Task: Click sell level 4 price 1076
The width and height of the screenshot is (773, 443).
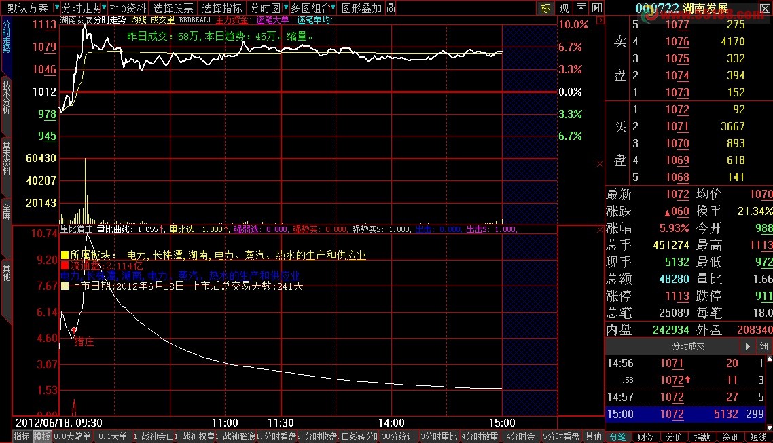Action: (677, 41)
